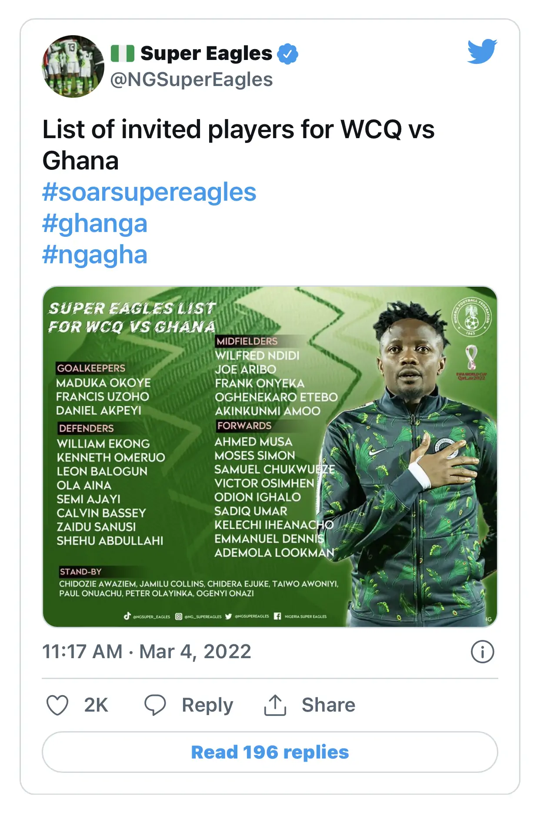Click the Super Eagles display name
The image size is (540, 815).
tap(206, 53)
